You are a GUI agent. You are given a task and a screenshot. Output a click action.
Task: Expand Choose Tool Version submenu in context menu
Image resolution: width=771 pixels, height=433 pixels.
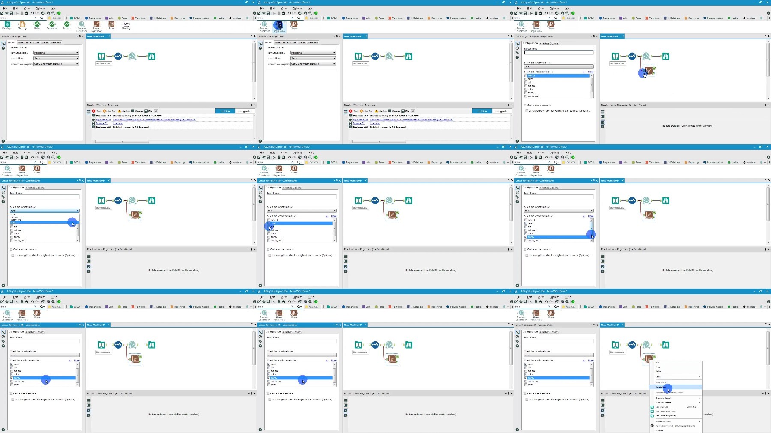click(677, 421)
